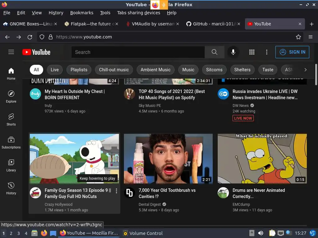The width and height of the screenshot is (318, 238).
Task: Show site security padlock info
Action: click(x=51, y=37)
